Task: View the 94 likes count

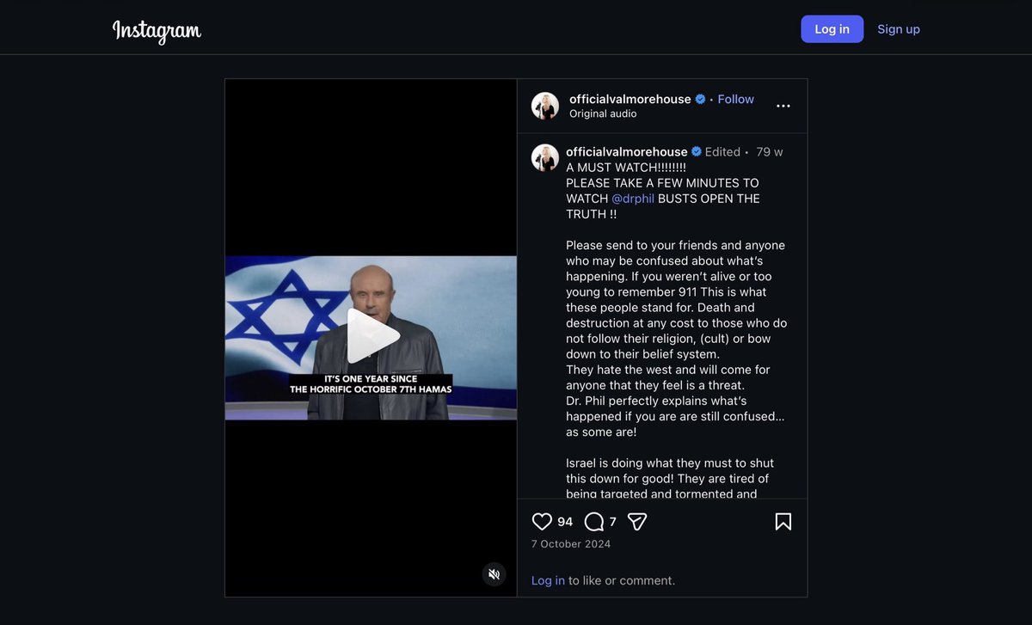Action: coord(565,522)
